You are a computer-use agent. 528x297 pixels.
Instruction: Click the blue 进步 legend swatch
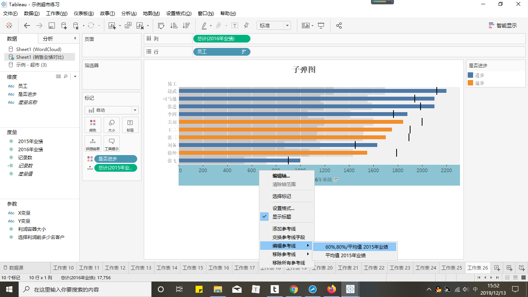coord(470,75)
